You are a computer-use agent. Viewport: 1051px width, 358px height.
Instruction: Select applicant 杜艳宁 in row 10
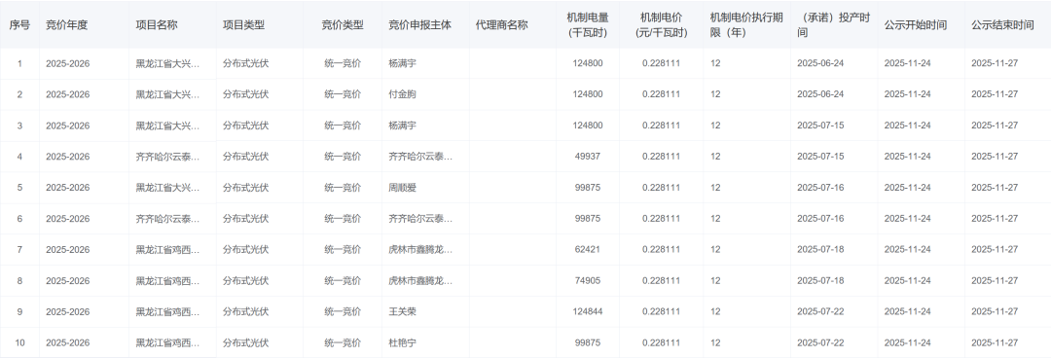click(402, 342)
